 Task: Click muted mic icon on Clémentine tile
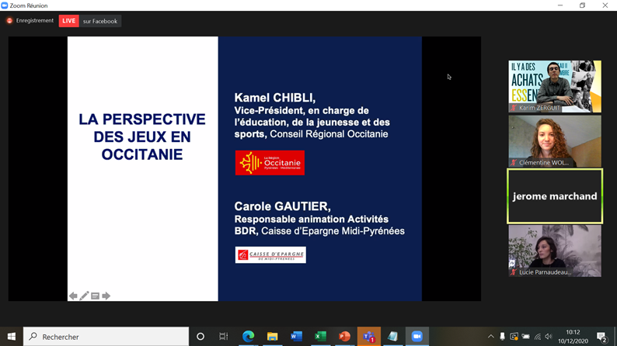tap(514, 163)
